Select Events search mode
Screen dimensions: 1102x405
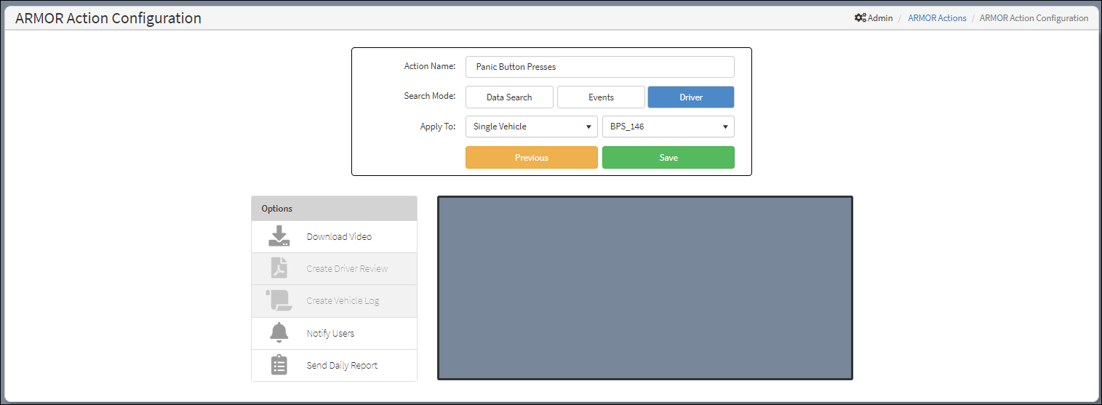(601, 97)
